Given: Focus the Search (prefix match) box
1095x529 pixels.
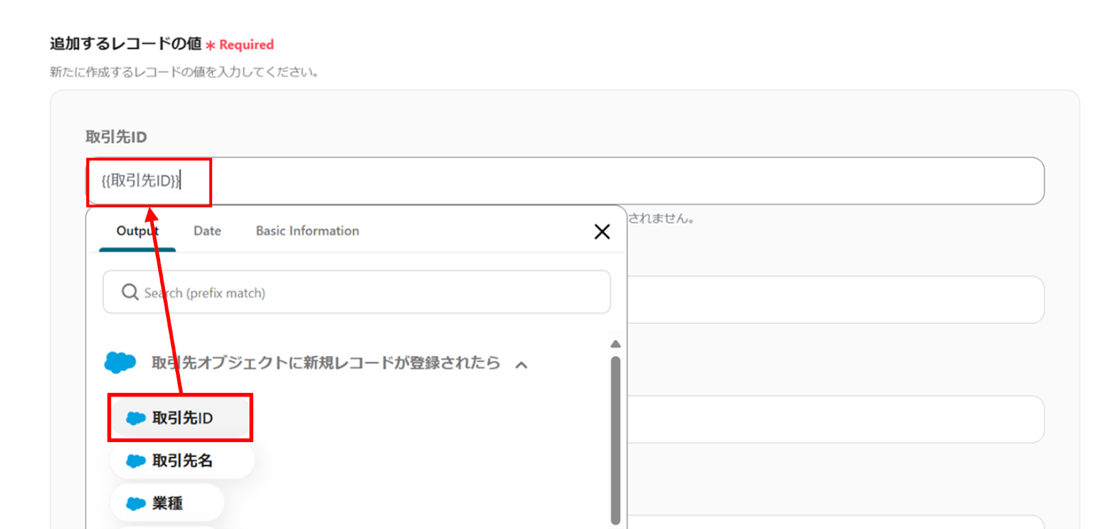Looking at the screenshot, I should (x=357, y=292).
